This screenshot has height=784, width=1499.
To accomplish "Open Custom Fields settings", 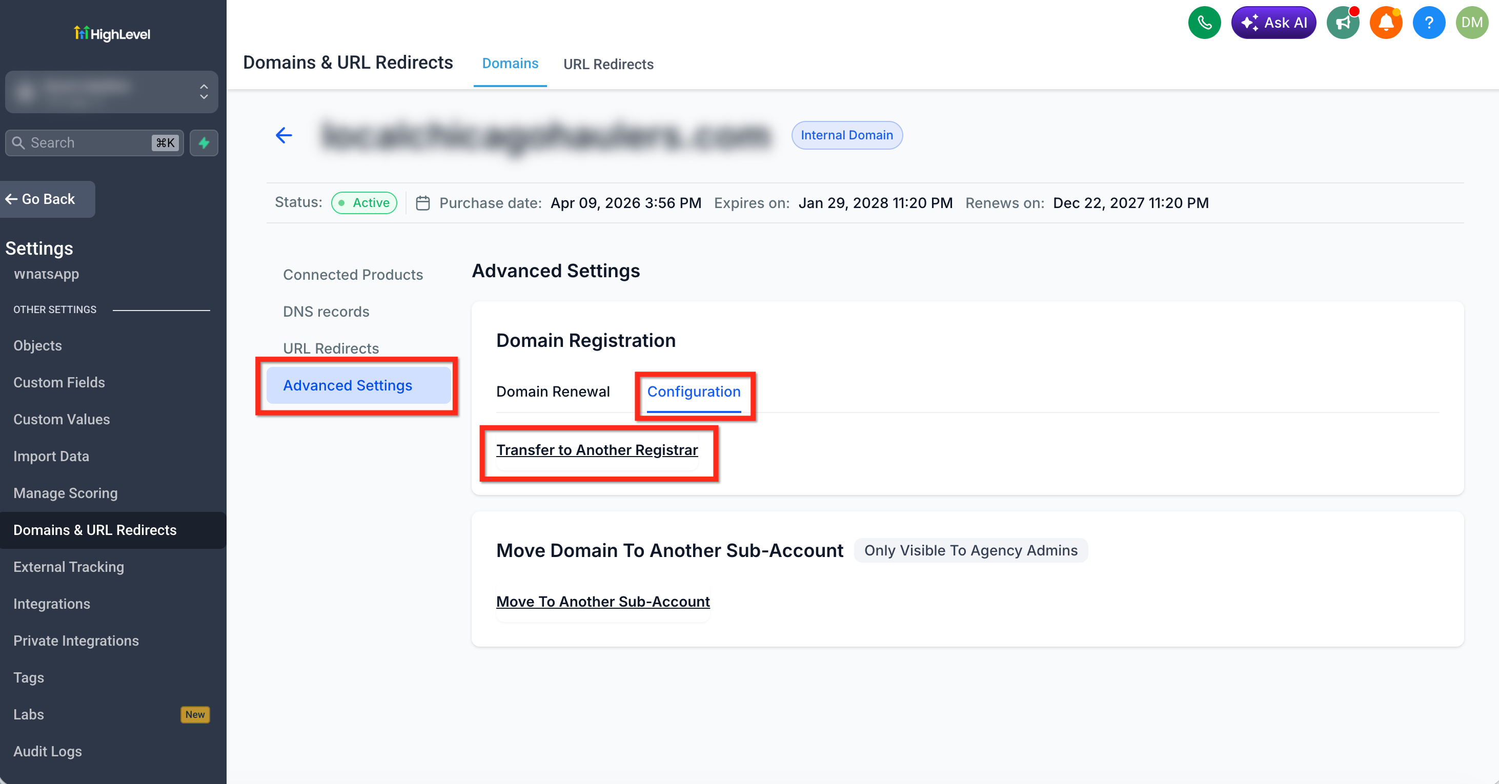I will pyautogui.click(x=59, y=382).
